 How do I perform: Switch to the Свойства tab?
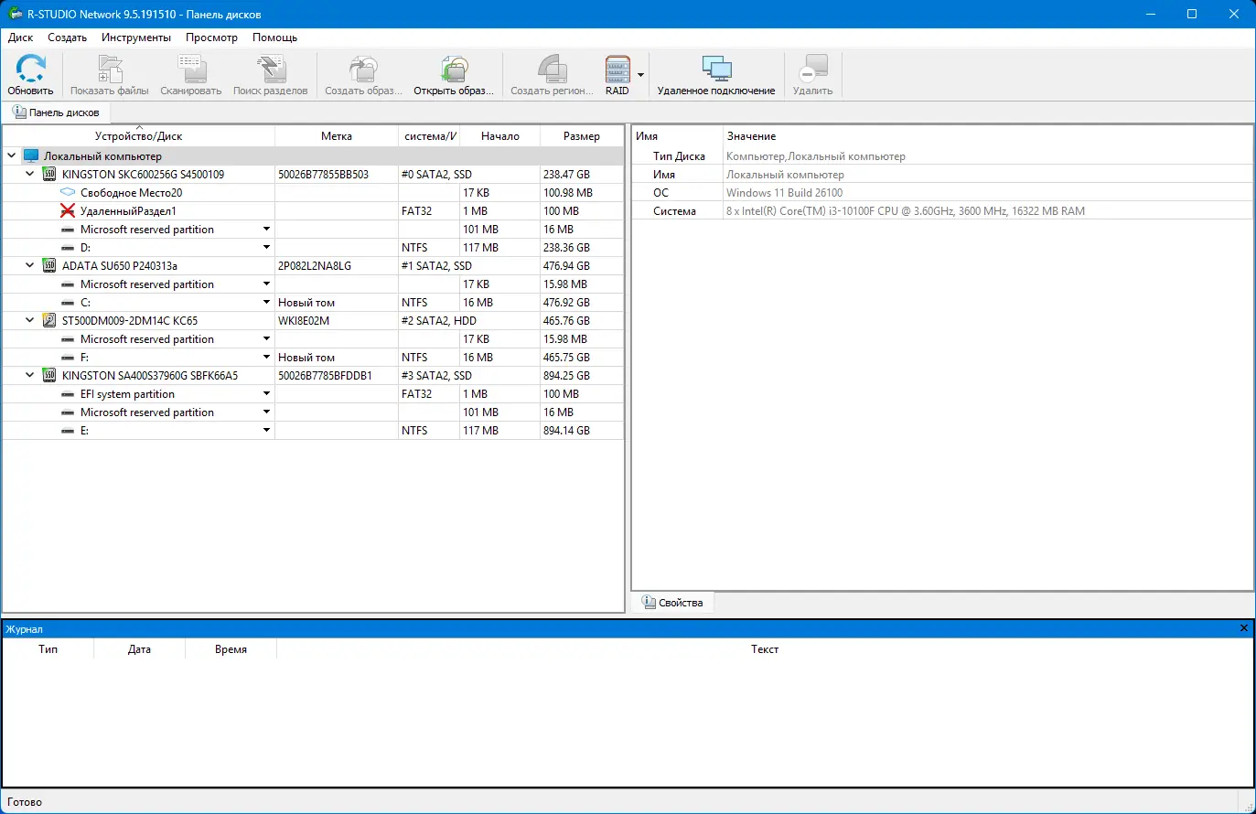[x=672, y=602]
